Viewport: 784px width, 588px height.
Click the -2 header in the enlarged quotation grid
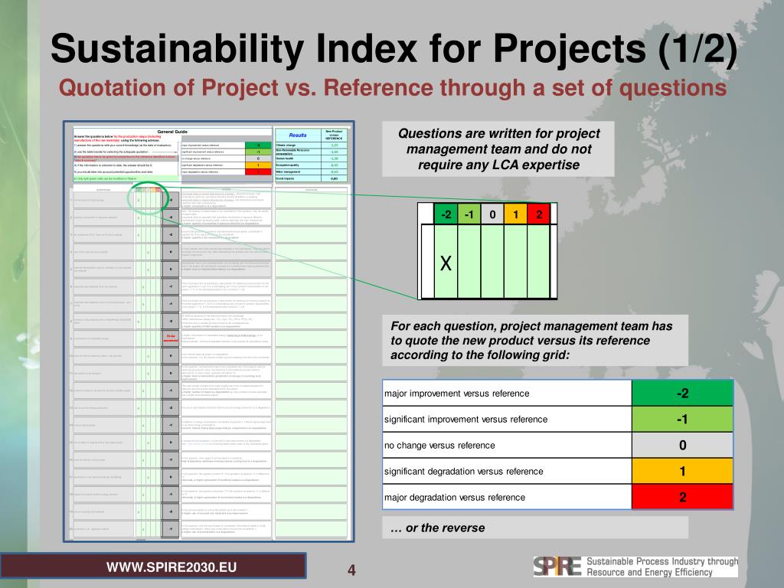(446, 214)
